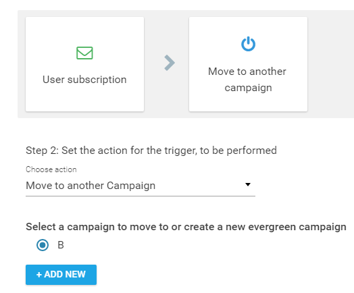The height and width of the screenshot is (293, 354).
Task: Click the blue power icon
Action: coord(248,44)
